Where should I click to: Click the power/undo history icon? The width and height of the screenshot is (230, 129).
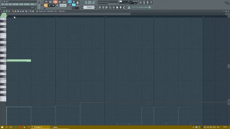pos(141,3)
